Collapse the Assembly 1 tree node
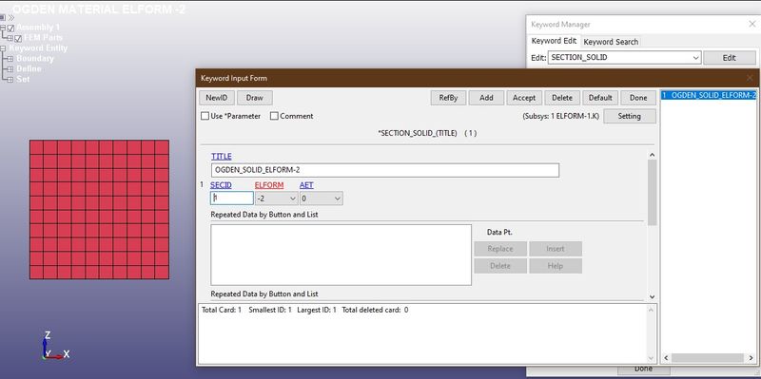Viewport: 761px width, 379px height. (x=3, y=28)
